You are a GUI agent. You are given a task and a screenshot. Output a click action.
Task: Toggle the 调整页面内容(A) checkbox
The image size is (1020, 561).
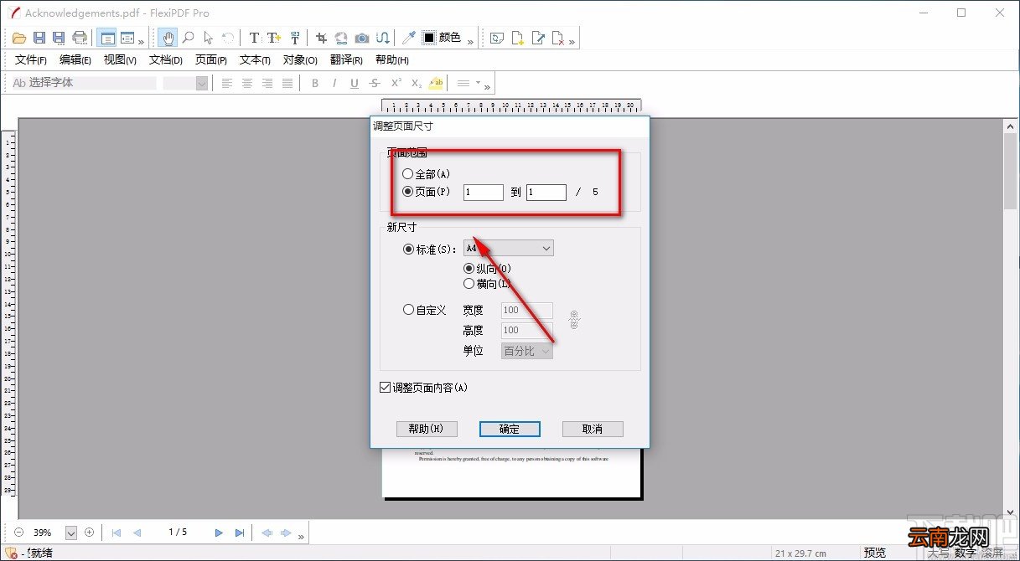coord(386,388)
